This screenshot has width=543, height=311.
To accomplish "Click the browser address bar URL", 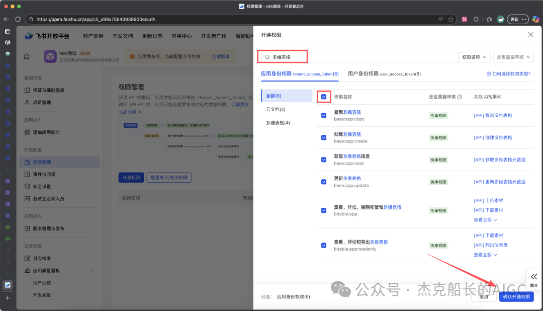I will click(96, 20).
